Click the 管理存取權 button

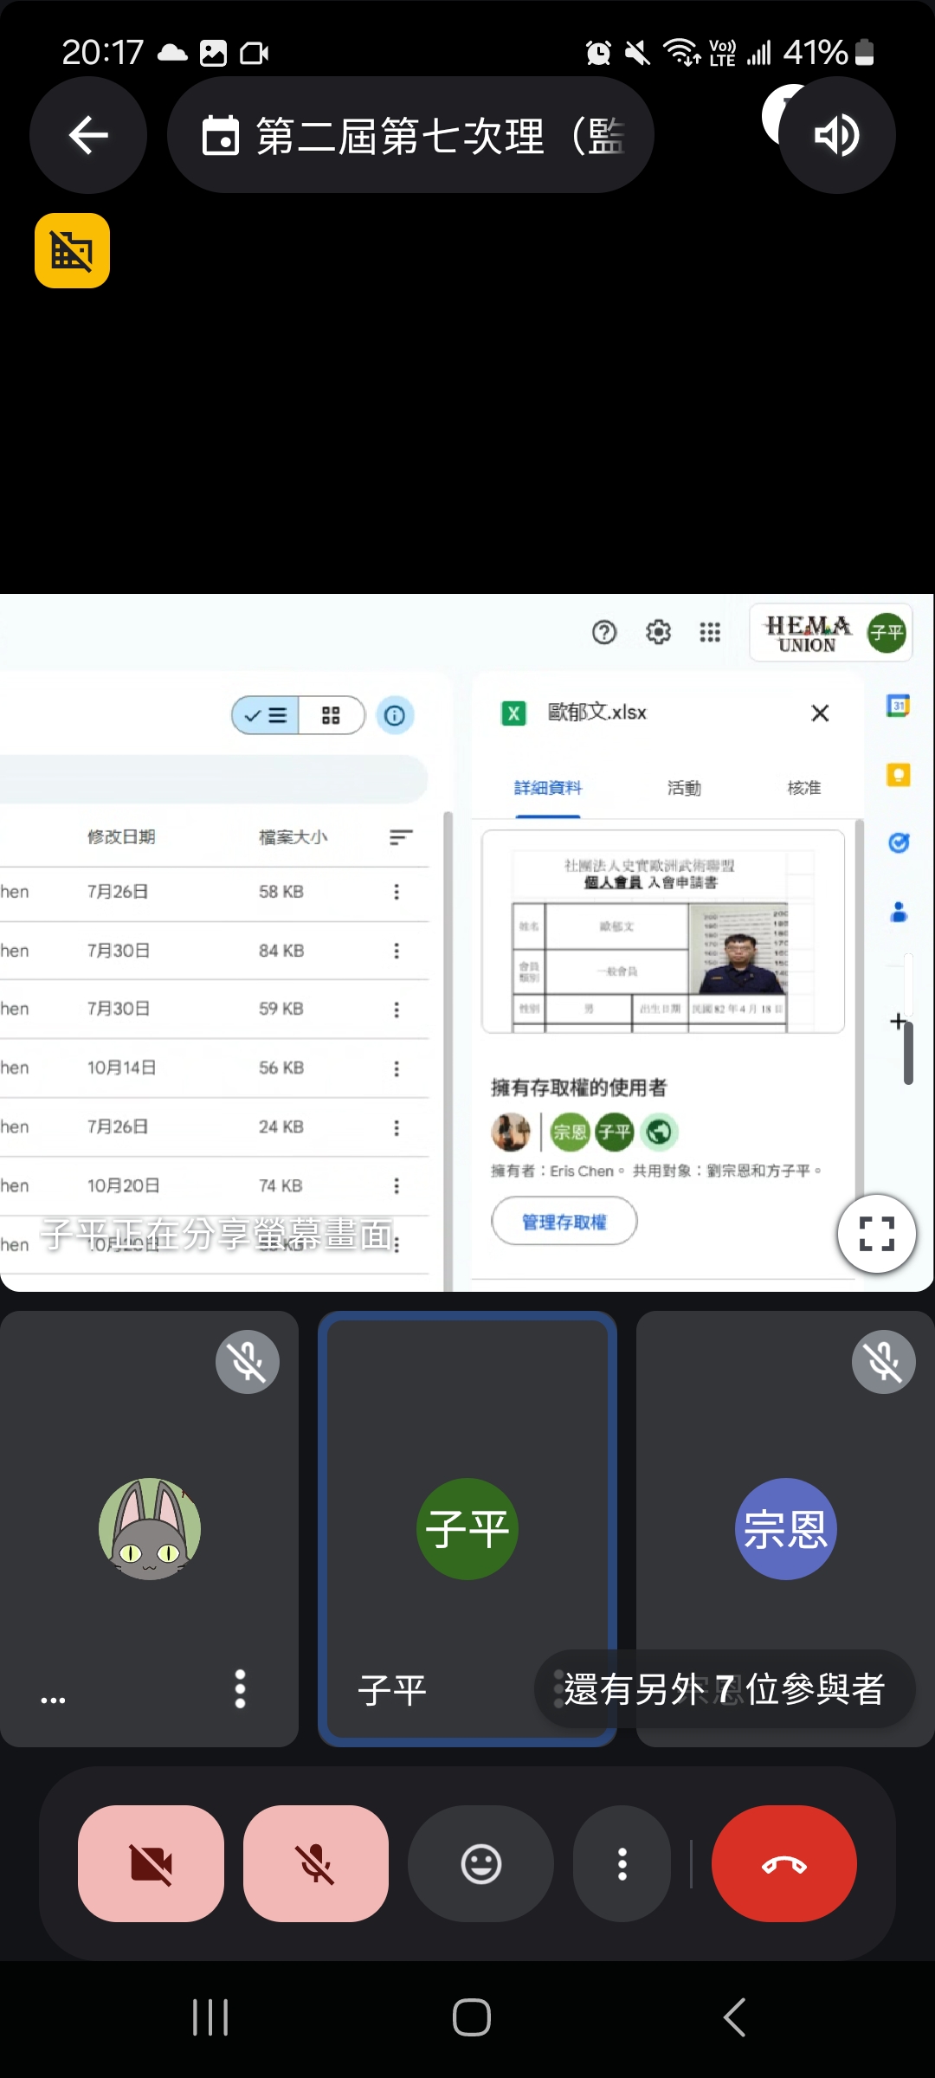tap(564, 1221)
